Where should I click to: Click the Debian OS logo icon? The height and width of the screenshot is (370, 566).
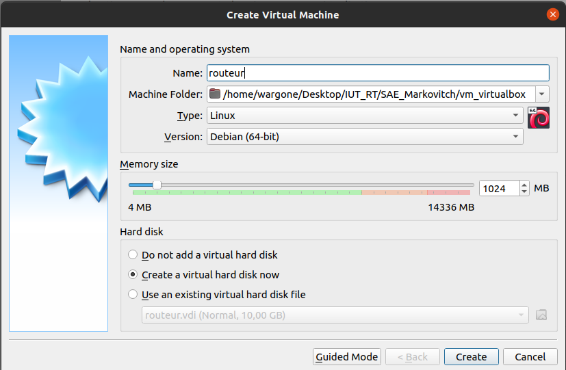click(539, 117)
